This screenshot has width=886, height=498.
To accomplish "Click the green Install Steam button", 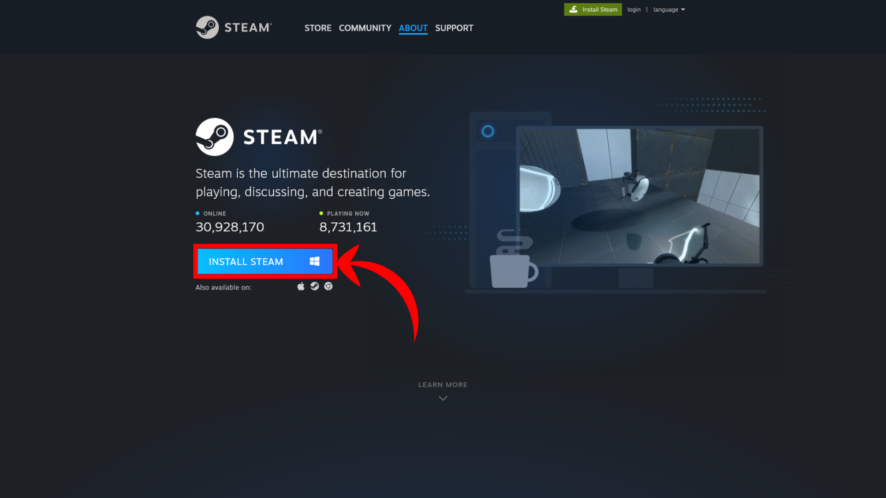I will (593, 10).
